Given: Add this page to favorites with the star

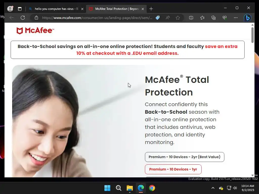Looking at the screenshot, I should pos(178,18).
